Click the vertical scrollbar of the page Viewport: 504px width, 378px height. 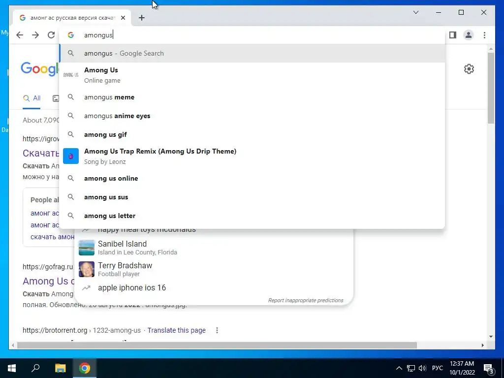pos(491,88)
